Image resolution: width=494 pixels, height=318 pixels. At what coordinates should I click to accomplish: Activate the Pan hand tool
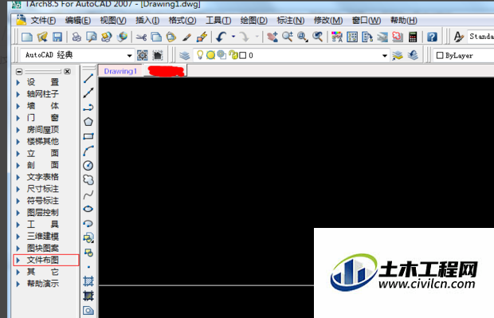[x=272, y=37]
